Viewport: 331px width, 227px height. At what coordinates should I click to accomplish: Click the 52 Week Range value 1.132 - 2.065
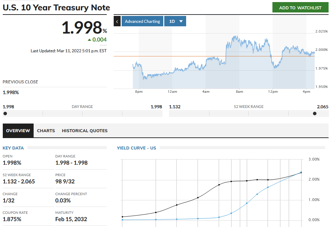(19, 181)
